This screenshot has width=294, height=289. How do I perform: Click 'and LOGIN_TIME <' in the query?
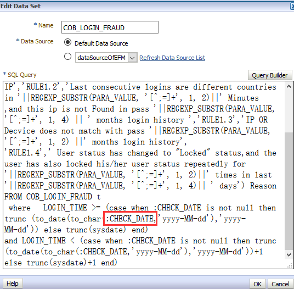tap(39, 241)
